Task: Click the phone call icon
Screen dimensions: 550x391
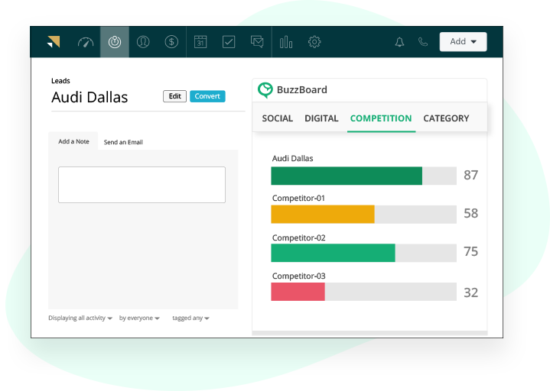Action: pos(423,42)
